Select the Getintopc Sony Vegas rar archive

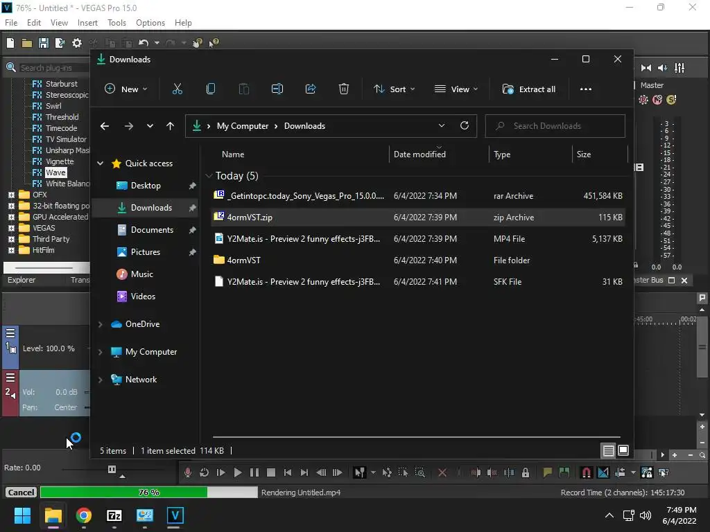click(418, 196)
